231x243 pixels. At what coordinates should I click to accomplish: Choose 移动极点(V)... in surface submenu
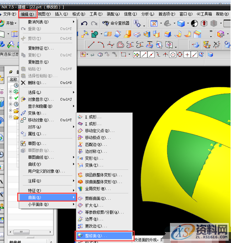[x=104, y=137]
